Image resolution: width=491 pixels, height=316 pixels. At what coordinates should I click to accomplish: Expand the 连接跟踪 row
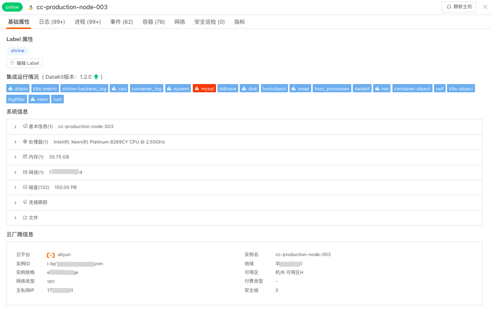pos(15,202)
